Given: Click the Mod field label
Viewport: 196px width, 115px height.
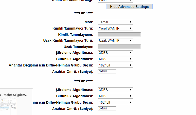Looking at the screenshot, I should click(x=89, y=22).
